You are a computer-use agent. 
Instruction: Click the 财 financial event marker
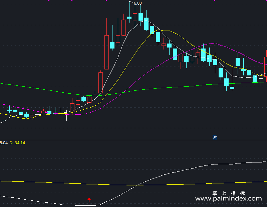(x=215, y=137)
